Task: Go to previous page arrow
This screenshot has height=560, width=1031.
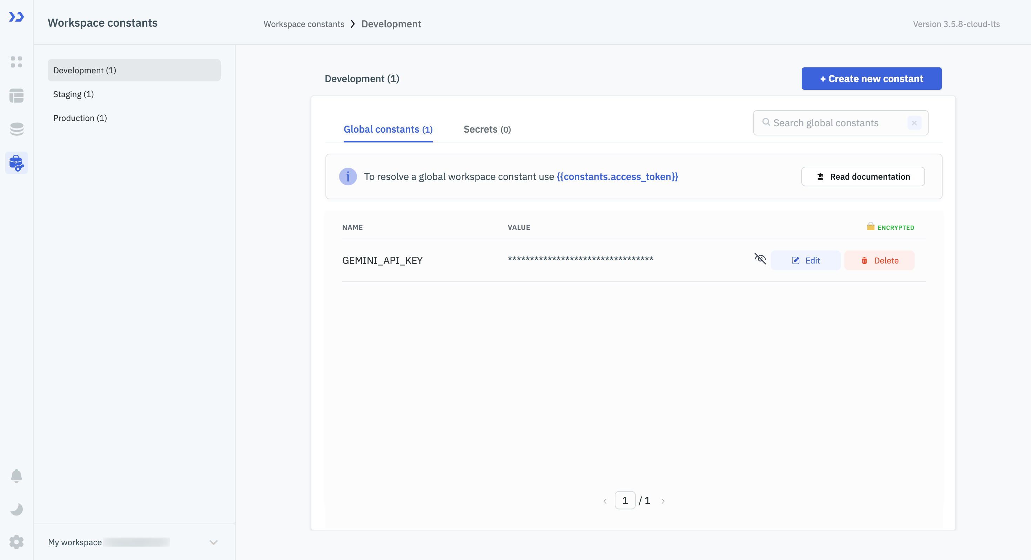Action: pos(605,501)
